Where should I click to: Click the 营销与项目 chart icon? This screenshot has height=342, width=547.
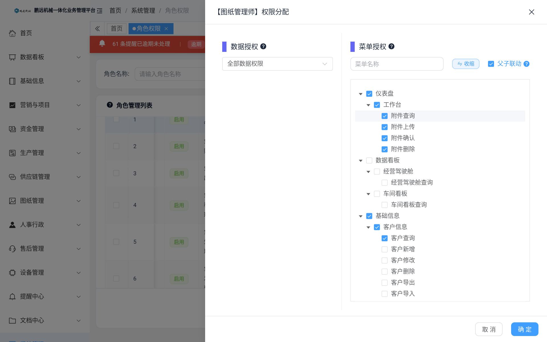click(12, 105)
